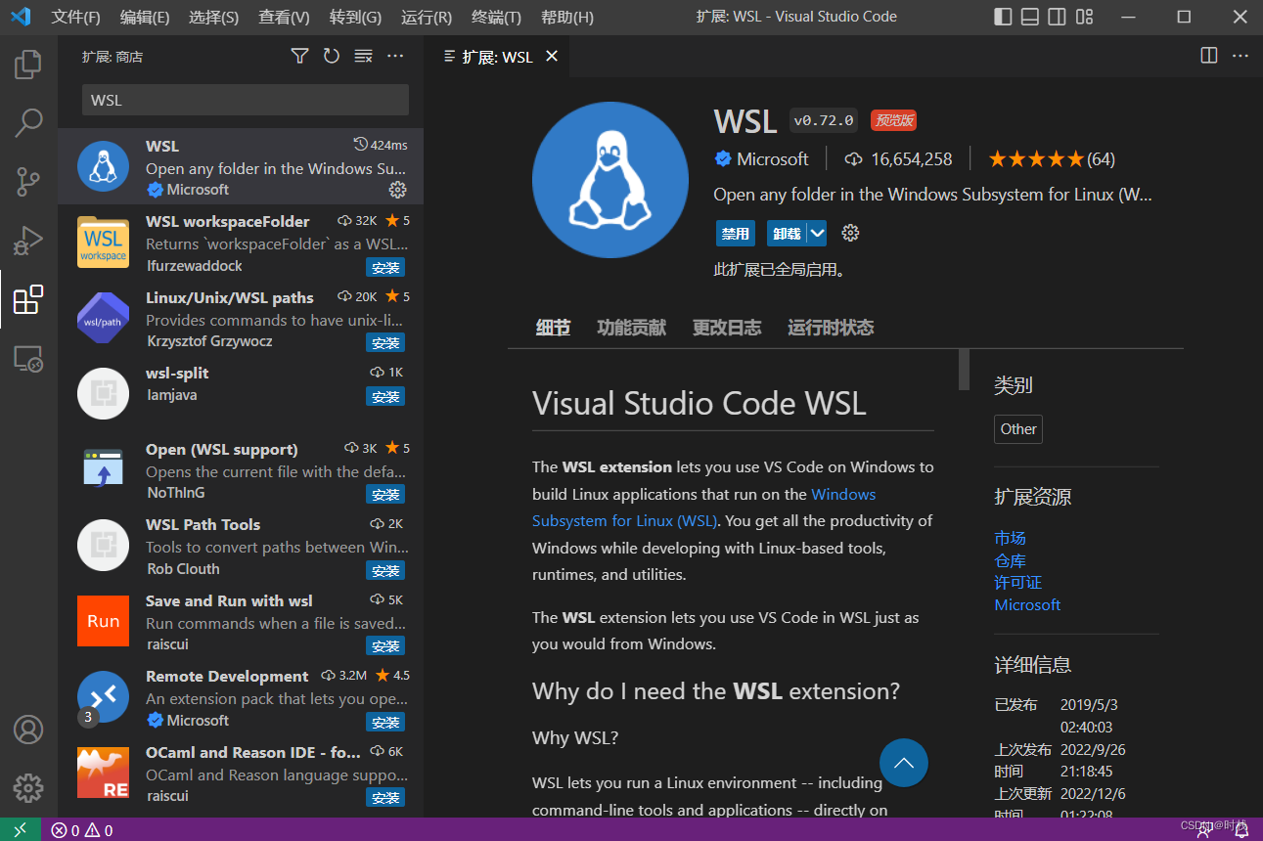Install WSL Path Tools extension
Screen dimensions: 1263x841
tap(385, 570)
